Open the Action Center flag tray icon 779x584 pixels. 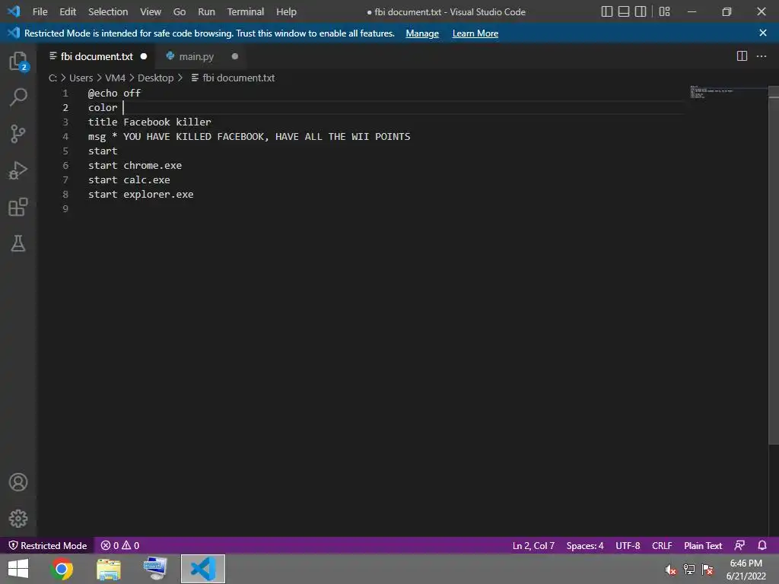point(707,570)
